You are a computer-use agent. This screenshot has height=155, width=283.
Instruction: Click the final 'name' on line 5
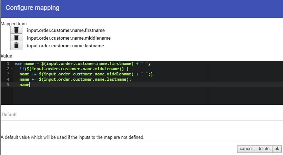[x=25, y=85]
